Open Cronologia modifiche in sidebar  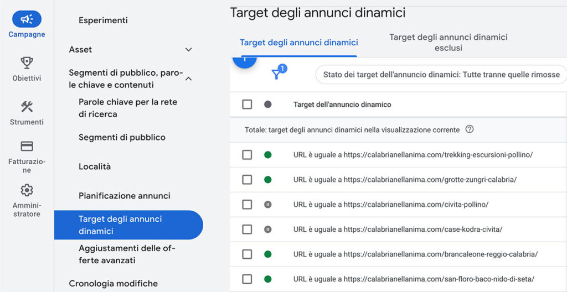113,283
